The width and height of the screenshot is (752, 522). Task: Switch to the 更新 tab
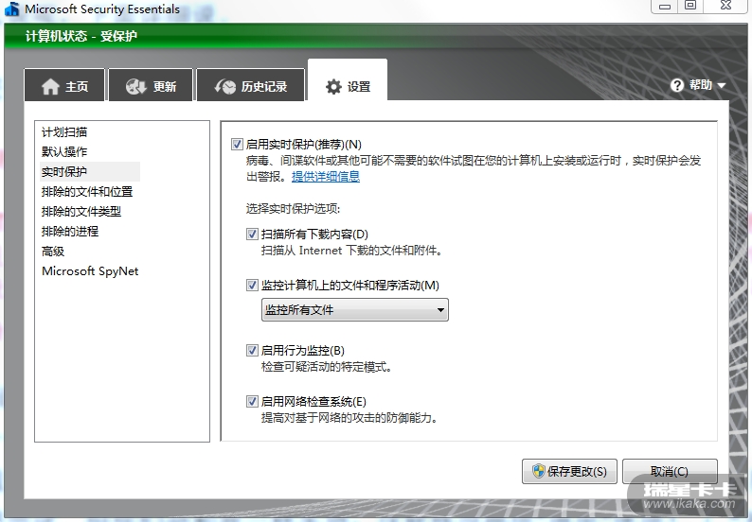[x=151, y=85]
